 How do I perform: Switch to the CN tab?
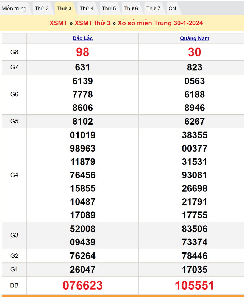(172, 9)
